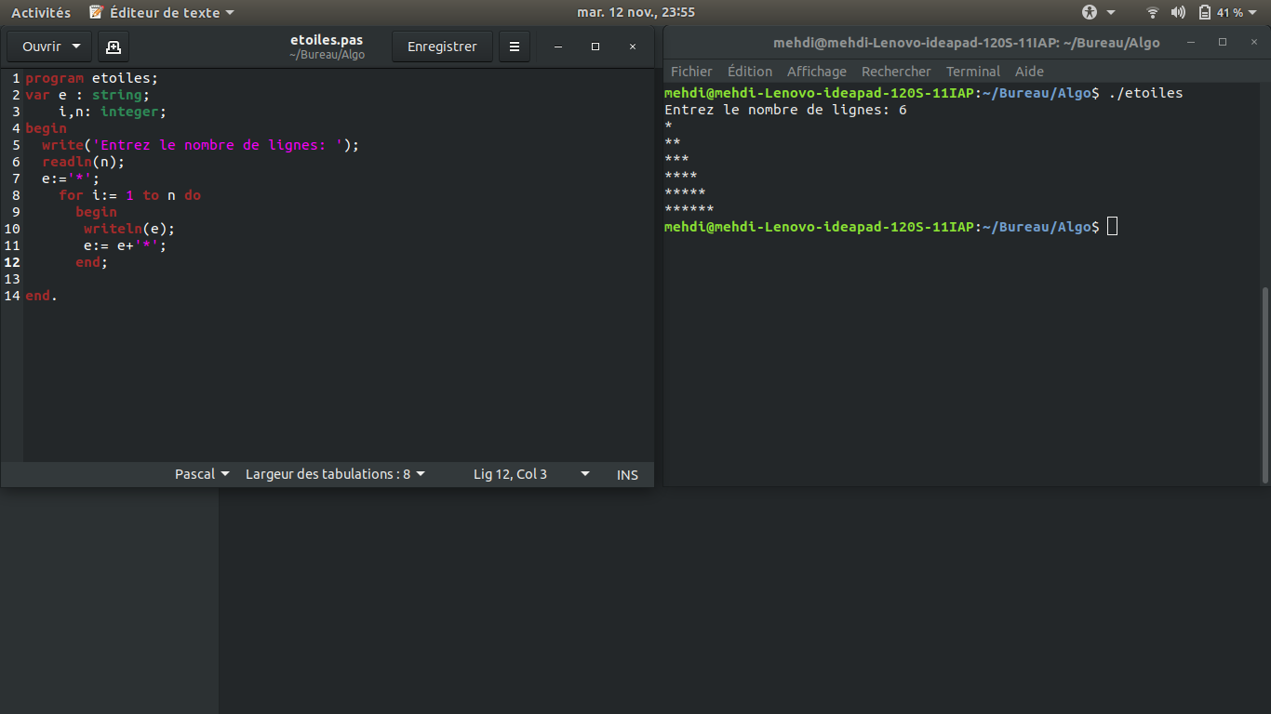The image size is (1271, 714).
Task: Minimize the gedit window
Action: tap(558, 46)
